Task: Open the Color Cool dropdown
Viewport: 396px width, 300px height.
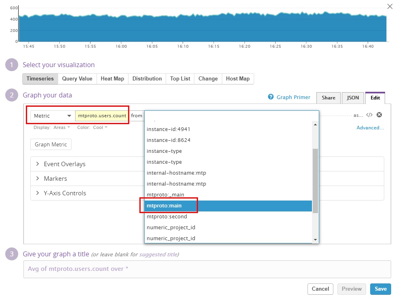Action: 100,127
